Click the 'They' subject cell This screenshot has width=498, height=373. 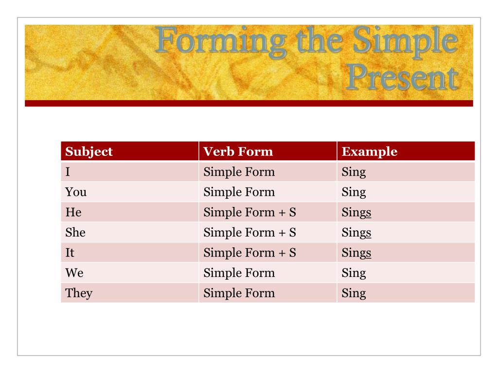click(x=129, y=293)
